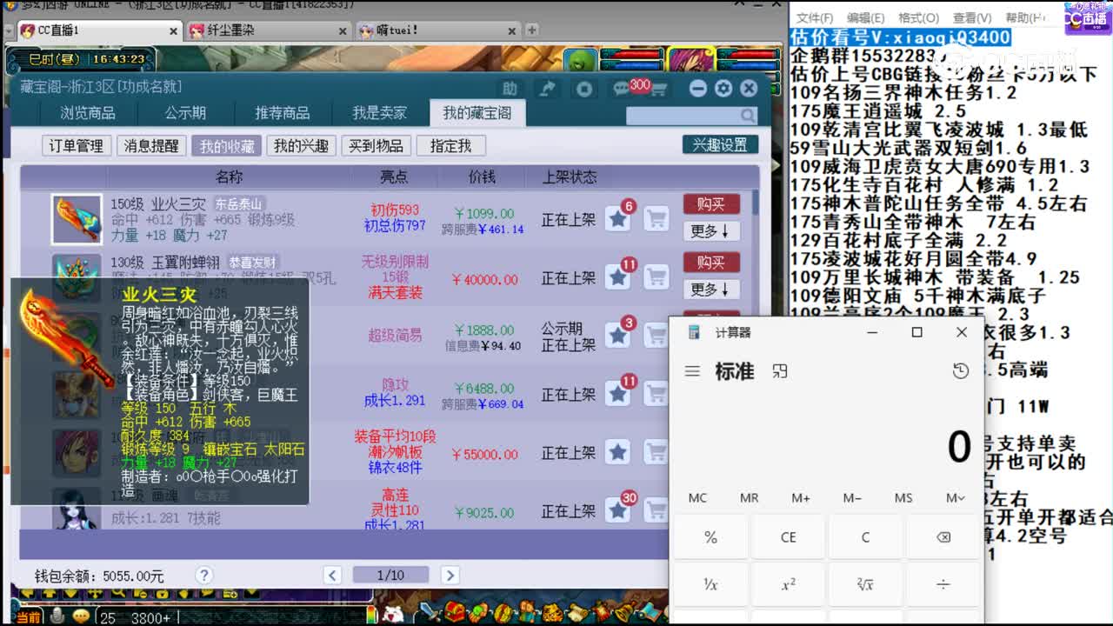Viewport: 1113px width, 626px height.
Task: Toggle favorite star for ¥40000.00 row
Action: tap(618, 277)
